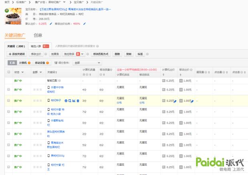This screenshot has width=248, height=175.
Task: Edit the 默认出价 0.25元 with the pencil icon
Action: 51,24
